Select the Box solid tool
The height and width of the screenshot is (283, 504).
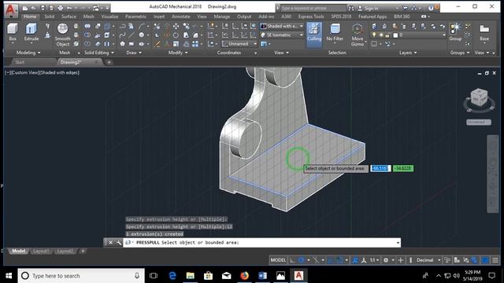pos(13,32)
